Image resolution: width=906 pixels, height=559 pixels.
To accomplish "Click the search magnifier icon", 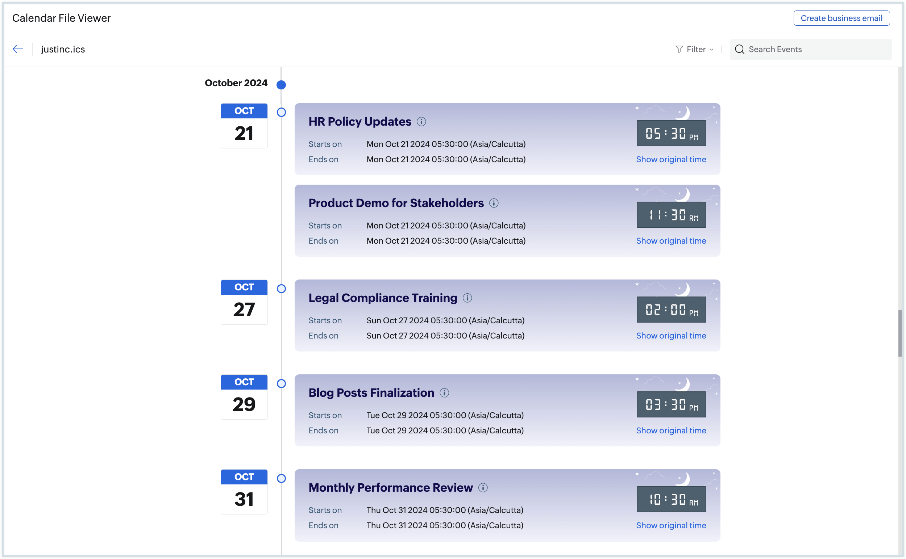I will pos(739,49).
